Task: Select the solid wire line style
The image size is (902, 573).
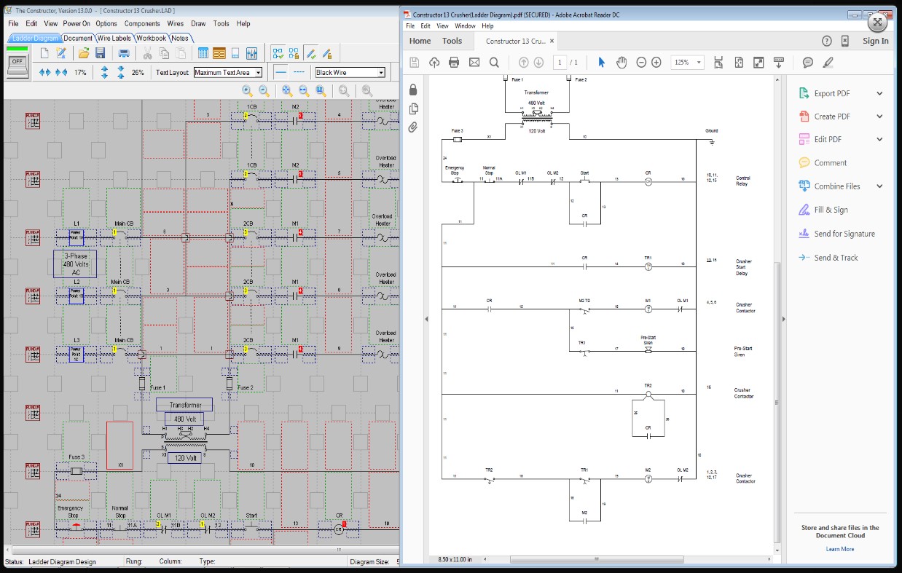Action: [x=281, y=72]
